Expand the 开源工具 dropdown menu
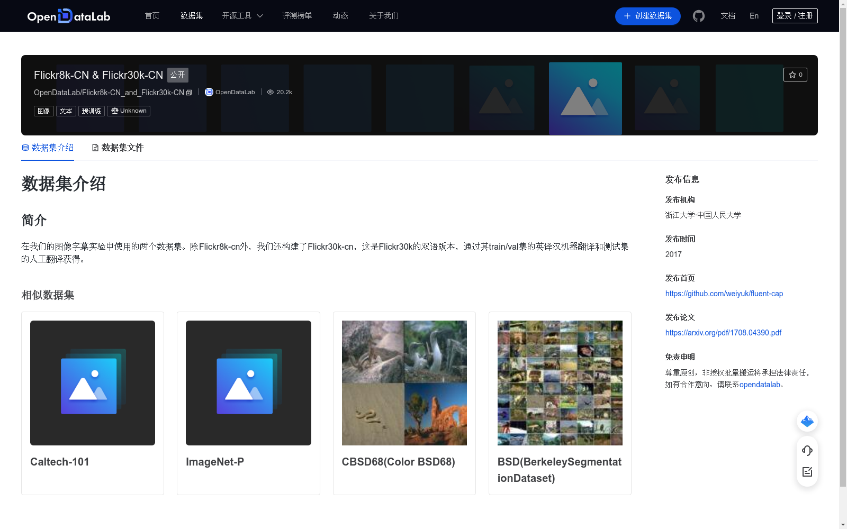 (x=242, y=16)
